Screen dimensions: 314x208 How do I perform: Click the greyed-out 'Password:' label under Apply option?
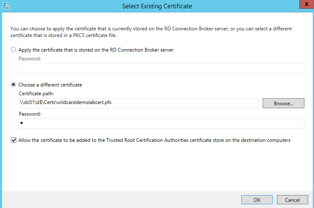pos(30,59)
